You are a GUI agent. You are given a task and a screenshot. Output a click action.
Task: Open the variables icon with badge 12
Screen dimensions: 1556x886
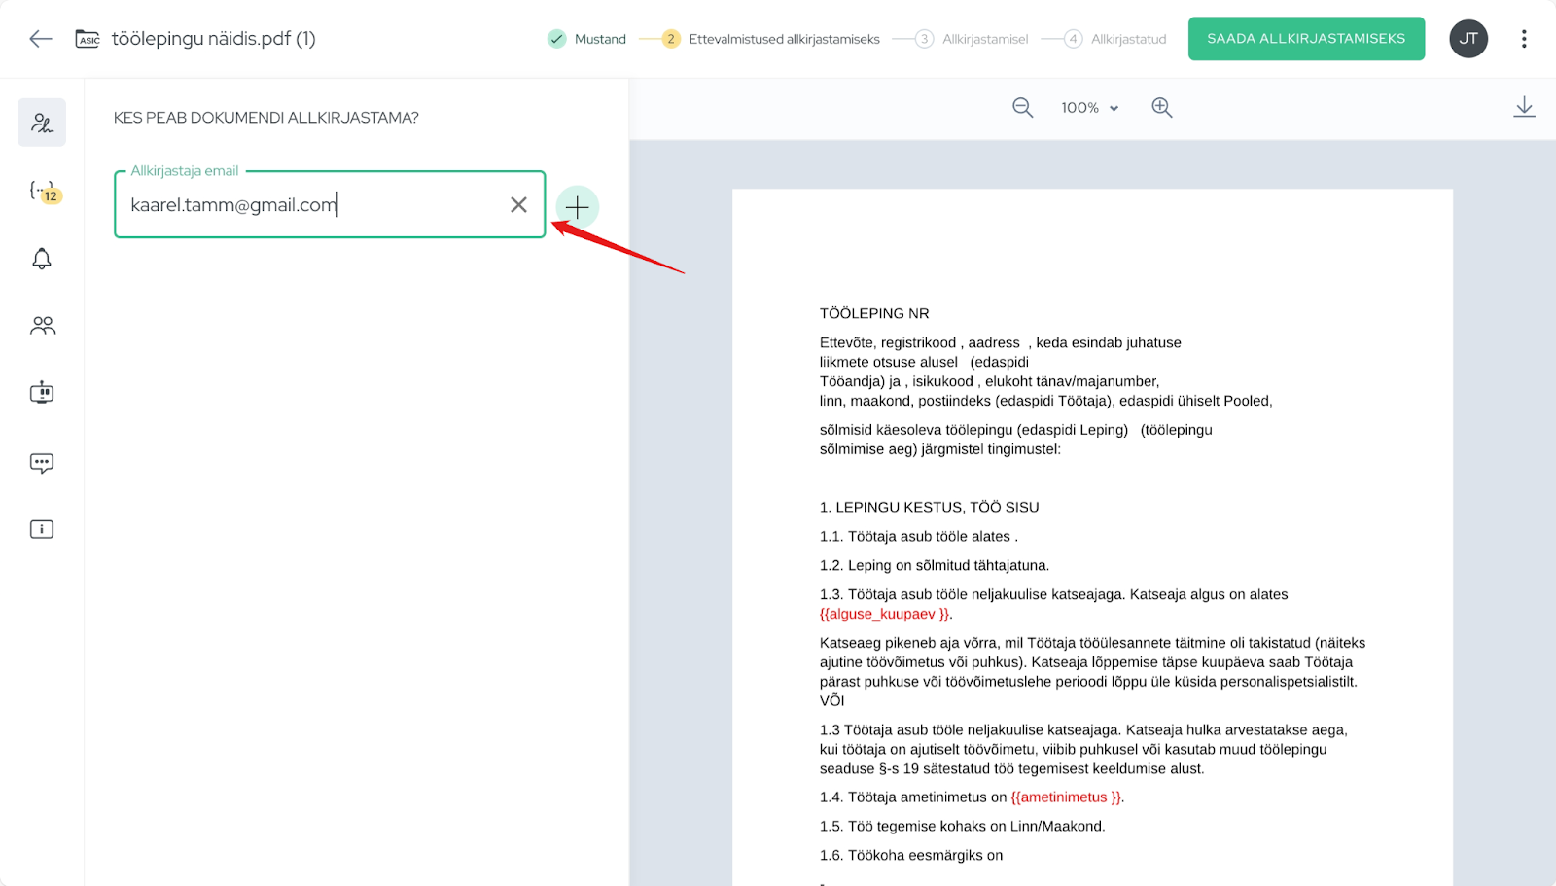pyautogui.click(x=43, y=191)
